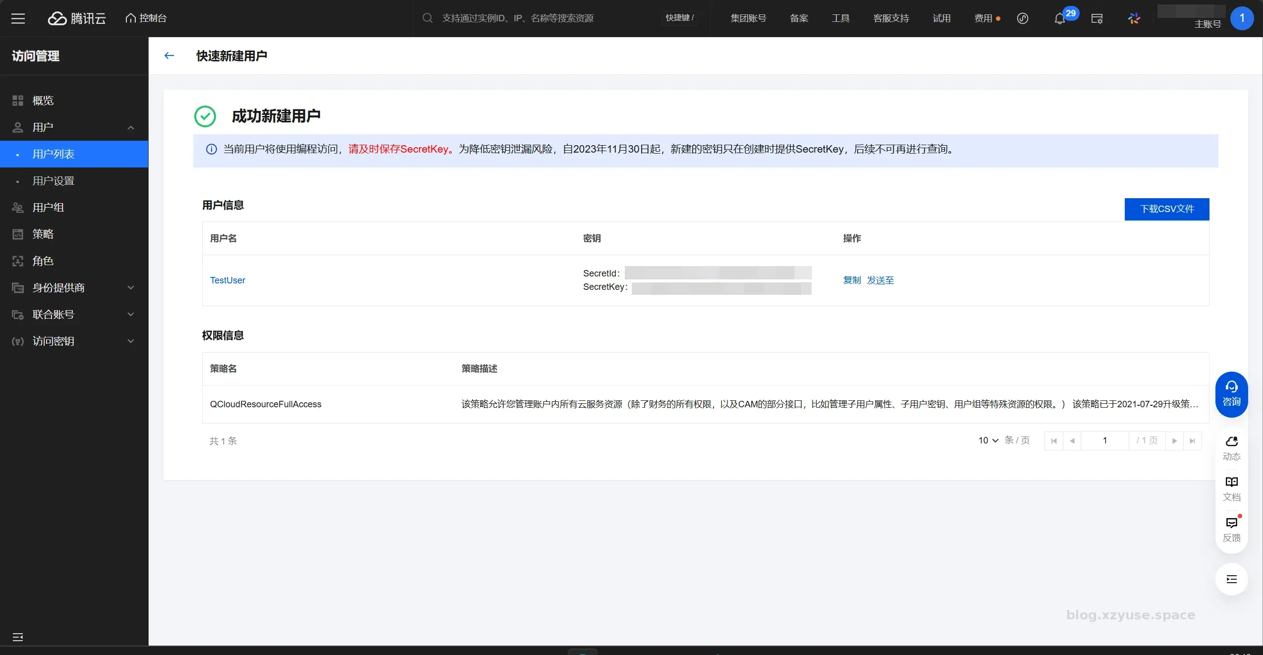1263x655 pixels.
Task: Open the TestUser username link
Action: (227, 280)
